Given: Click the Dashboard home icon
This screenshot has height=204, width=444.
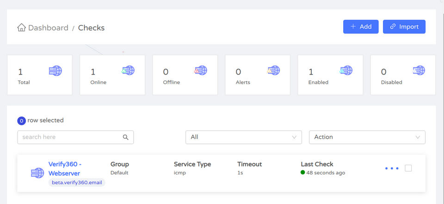Looking at the screenshot, I should [21, 28].
